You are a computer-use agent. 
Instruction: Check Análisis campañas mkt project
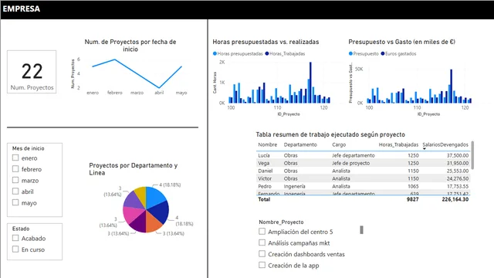262,242
